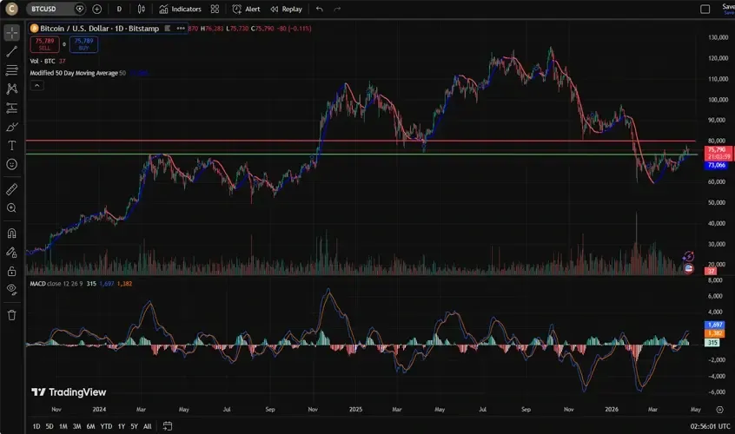Open the forecasting and measurement tools

[11, 108]
